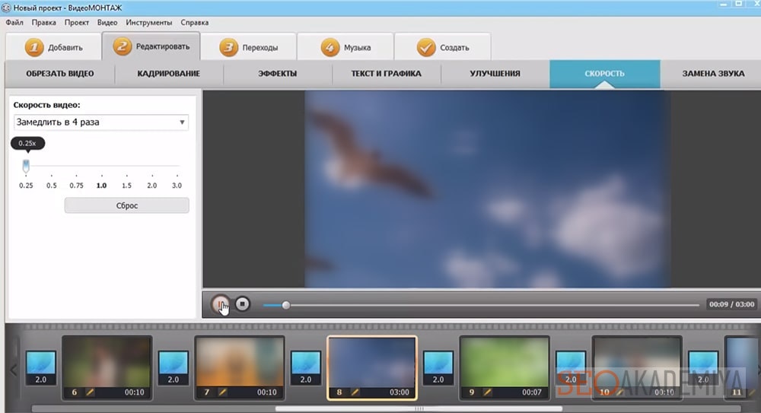Go to the Музыка step tab
Screen dimensions: 761x413
click(346, 48)
